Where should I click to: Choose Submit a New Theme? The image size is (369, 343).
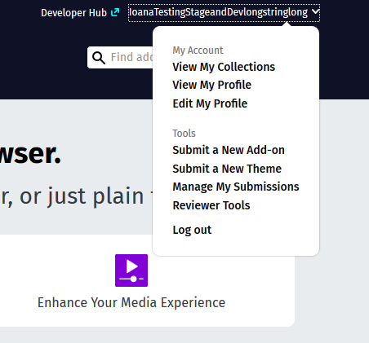[227, 169]
